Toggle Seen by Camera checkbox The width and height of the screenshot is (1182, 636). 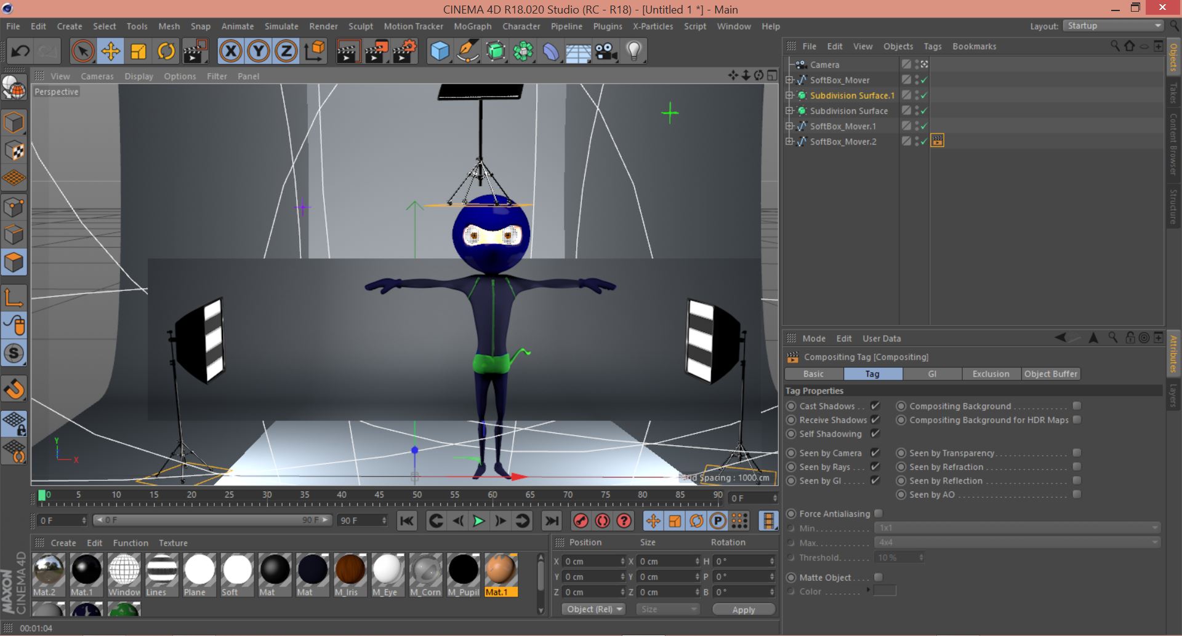pyautogui.click(x=875, y=453)
